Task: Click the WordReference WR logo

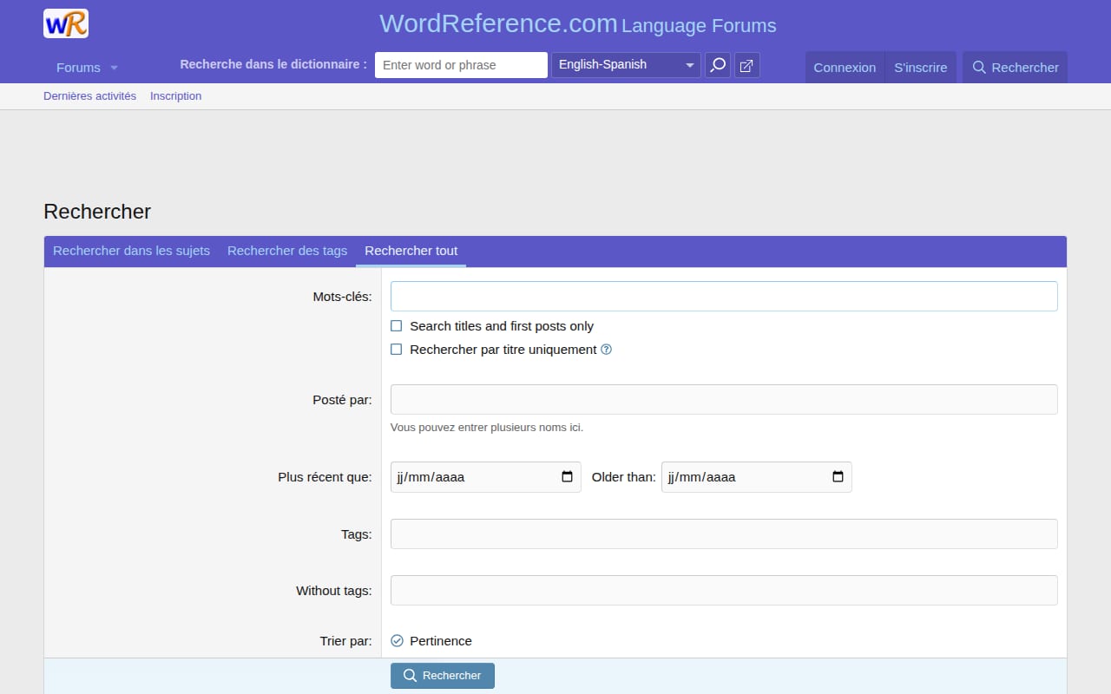Action: 66,23
